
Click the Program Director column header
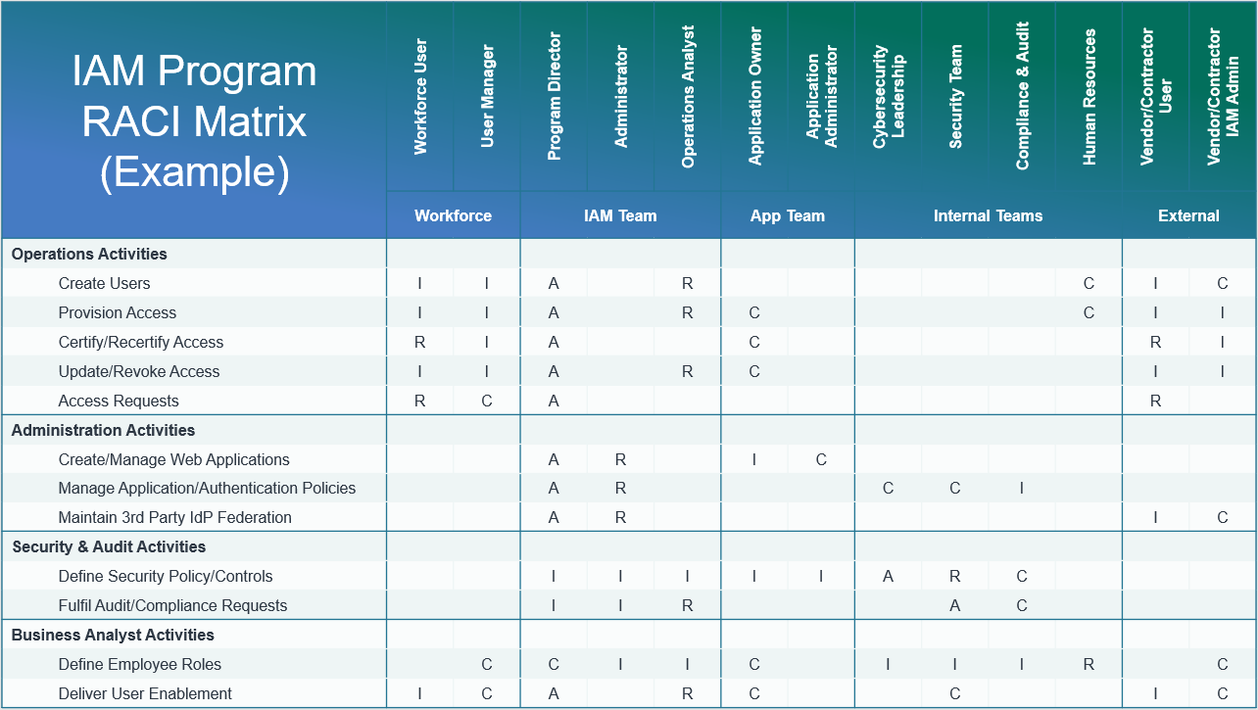[555, 97]
